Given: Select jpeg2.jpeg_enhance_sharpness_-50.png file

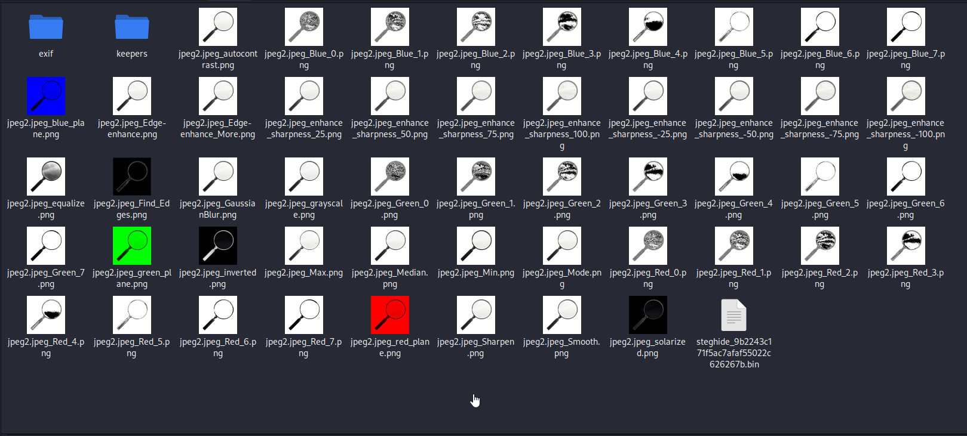Looking at the screenshot, I should [734, 96].
